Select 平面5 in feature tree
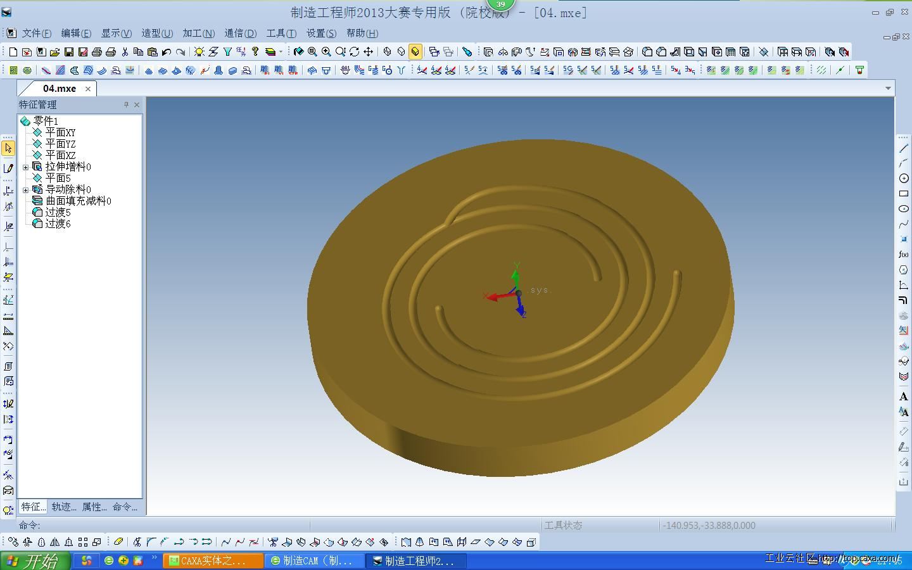This screenshot has height=570, width=912. pyautogui.click(x=58, y=178)
